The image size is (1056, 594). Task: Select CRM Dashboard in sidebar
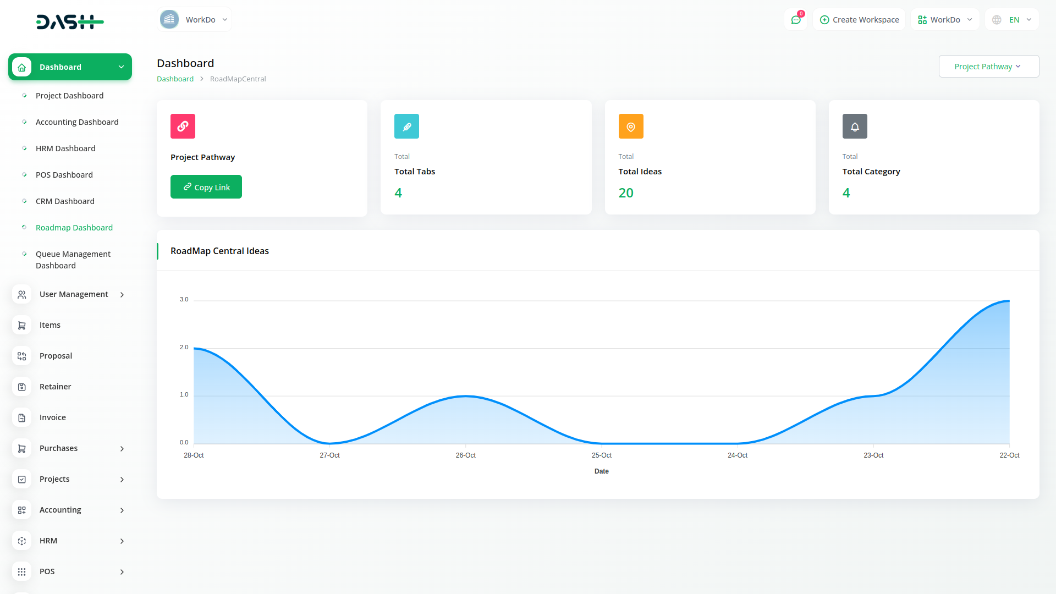click(x=65, y=201)
